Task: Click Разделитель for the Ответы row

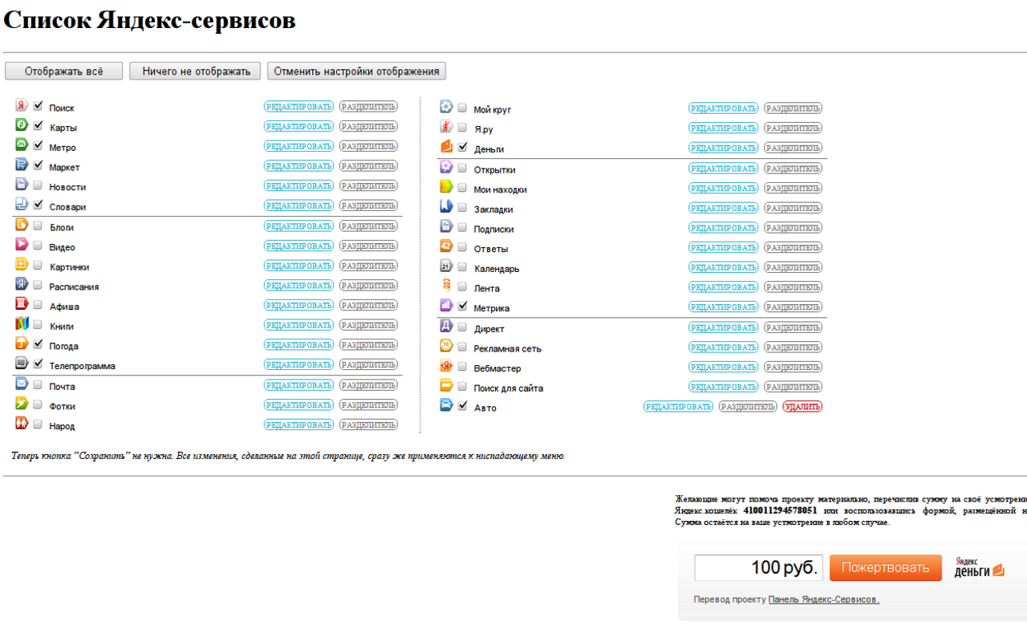Action: point(793,247)
